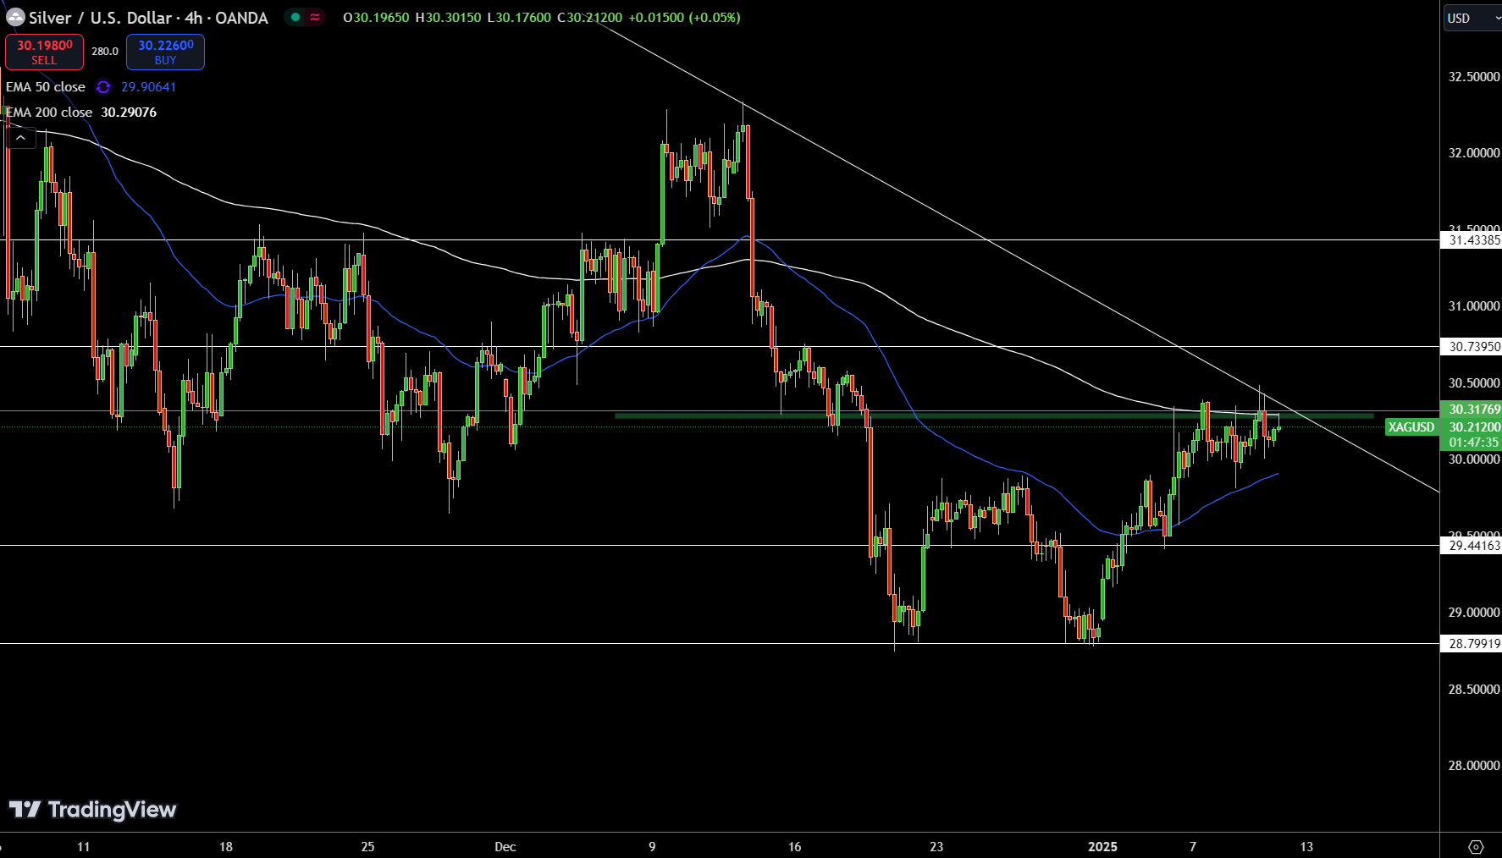The height and width of the screenshot is (858, 1502).
Task: Click the bar countdown timer 01:47:35
Action: [1474, 443]
